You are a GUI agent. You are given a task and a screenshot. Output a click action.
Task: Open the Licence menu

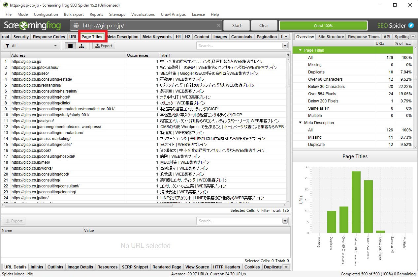(198, 14)
